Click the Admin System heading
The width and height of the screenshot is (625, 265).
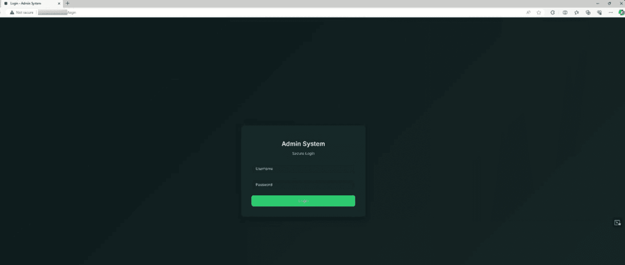(x=303, y=144)
